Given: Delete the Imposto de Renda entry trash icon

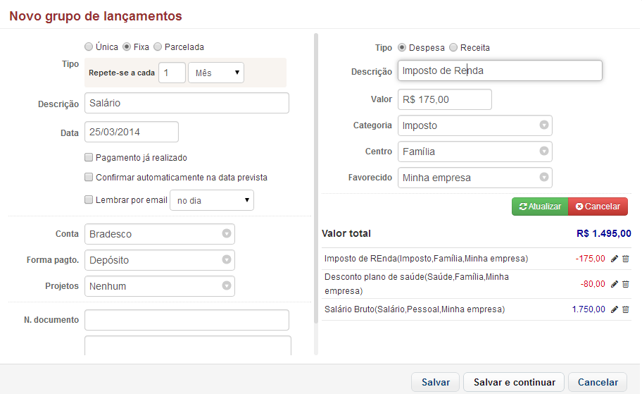Looking at the screenshot, I should 626,259.
